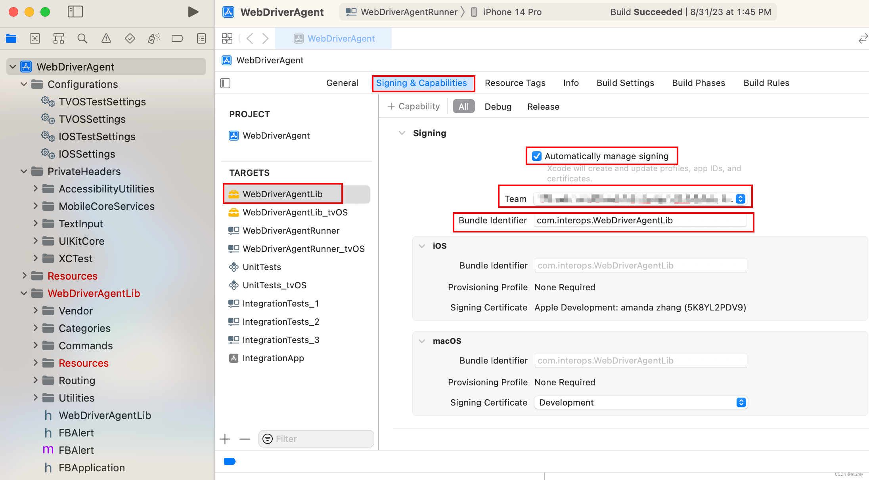The height and width of the screenshot is (480, 869).
Task: Click the iOS Bundle Identifier field
Action: tap(641, 265)
